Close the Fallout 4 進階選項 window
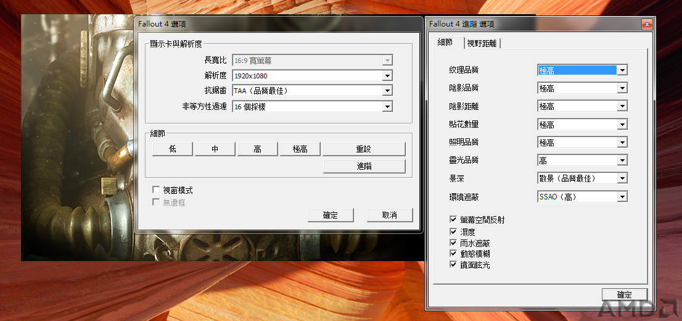Screen dimensions: 682x321 coord(647,24)
